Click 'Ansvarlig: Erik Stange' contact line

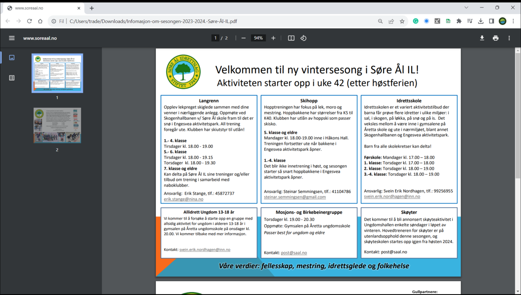(x=199, y=194)
